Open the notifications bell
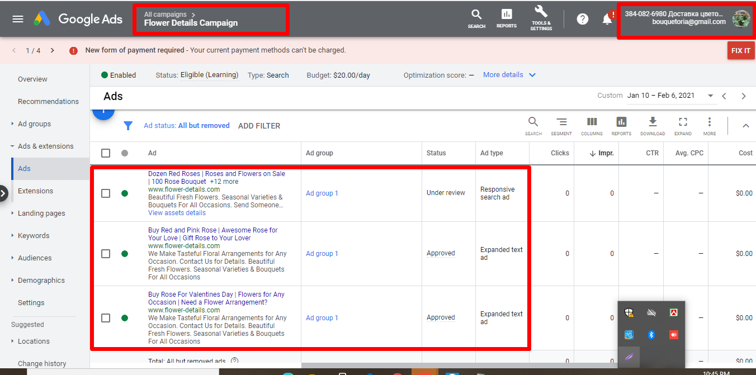756x375 pixels. tap(607, 19)
